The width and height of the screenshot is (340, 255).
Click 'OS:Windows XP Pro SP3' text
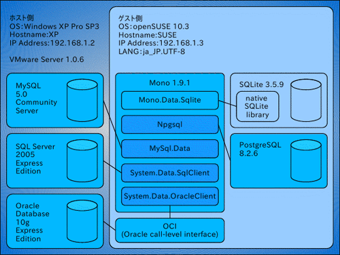point(54,27)
